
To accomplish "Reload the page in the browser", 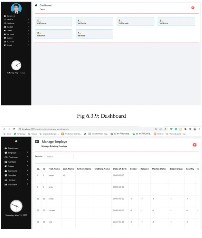I will pyautogui.click(x=14, y=129).
